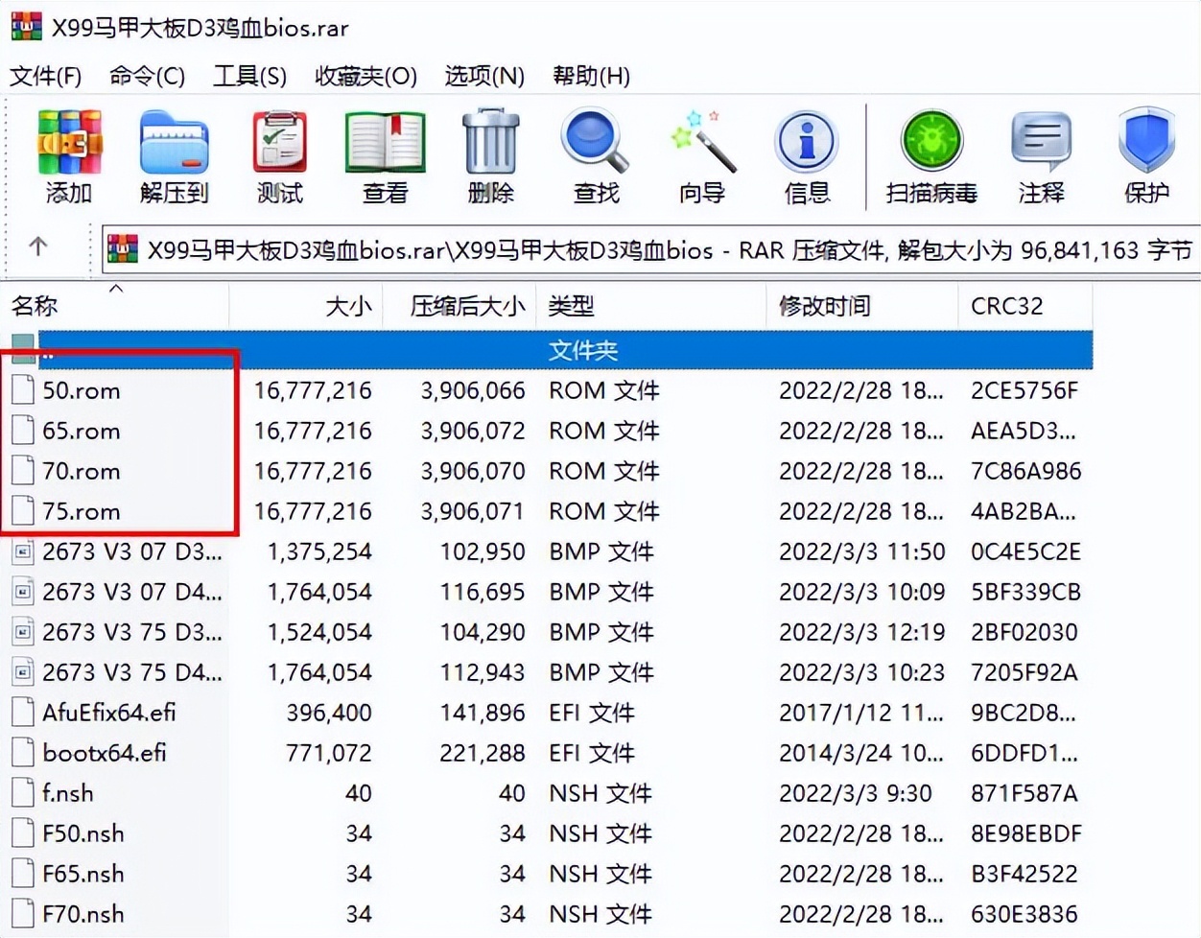Open the 工具(S) menu

(249, 76)
